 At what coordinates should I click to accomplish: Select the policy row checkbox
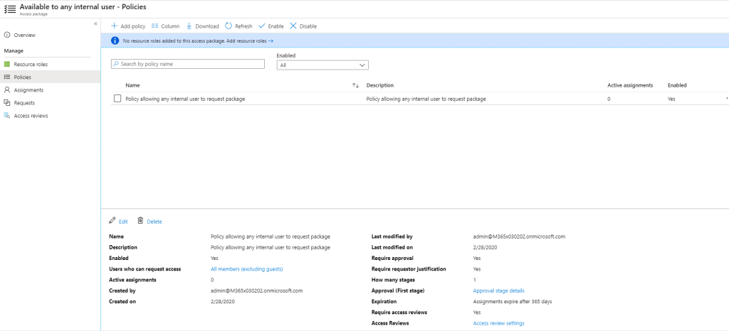(117, 99)
